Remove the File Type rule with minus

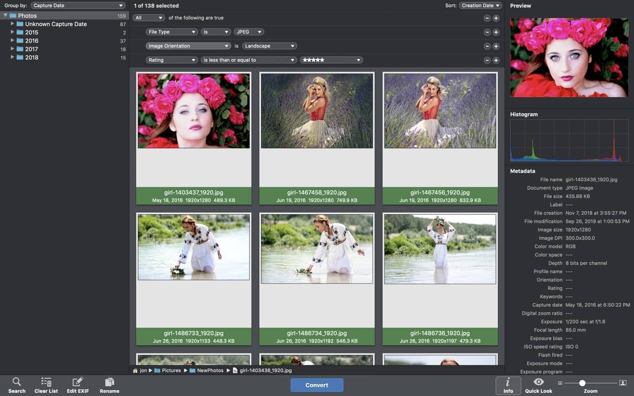click(x=487, y=32)
